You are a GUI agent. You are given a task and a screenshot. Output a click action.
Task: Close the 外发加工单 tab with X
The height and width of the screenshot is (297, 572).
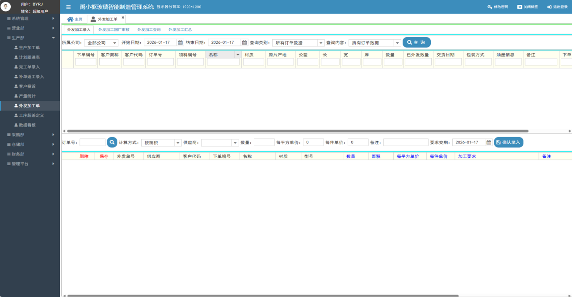click(123, 18)
